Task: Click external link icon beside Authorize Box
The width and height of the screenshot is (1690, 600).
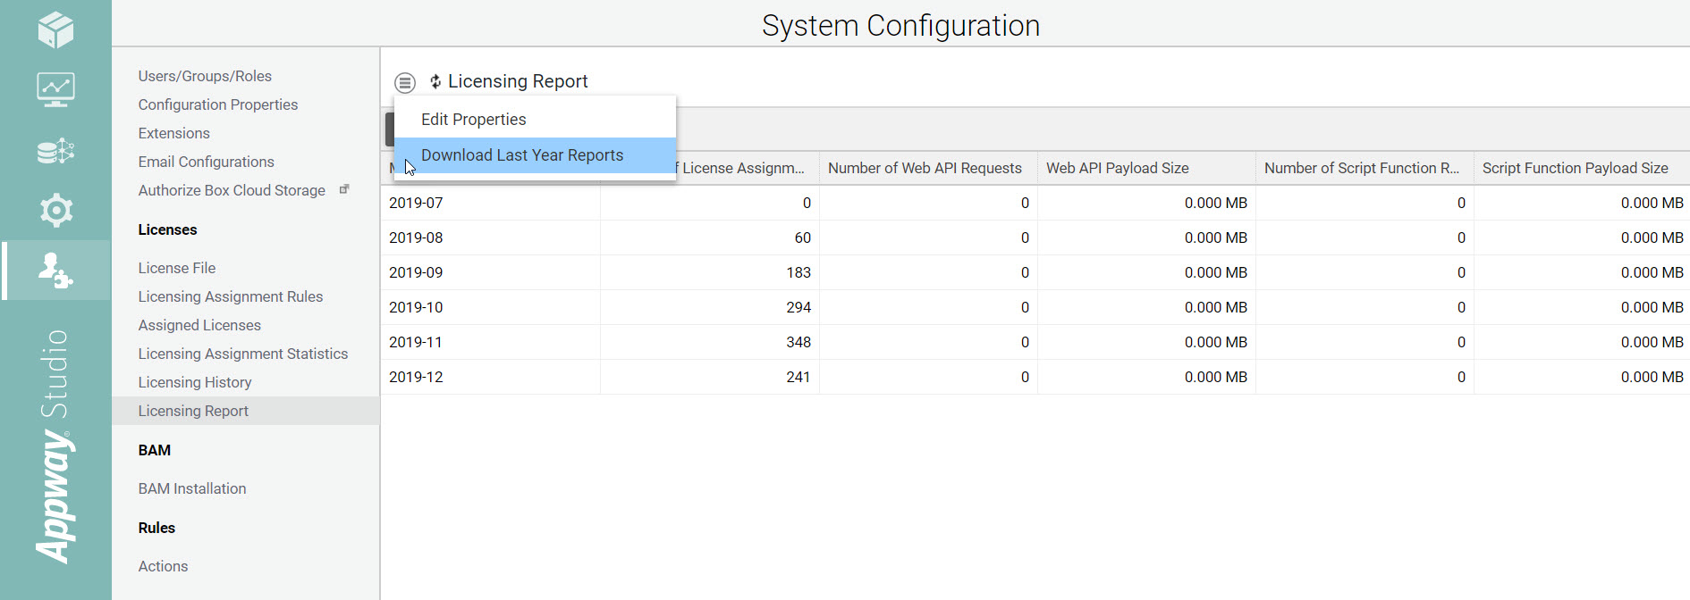Action: (x=344, y=189)
